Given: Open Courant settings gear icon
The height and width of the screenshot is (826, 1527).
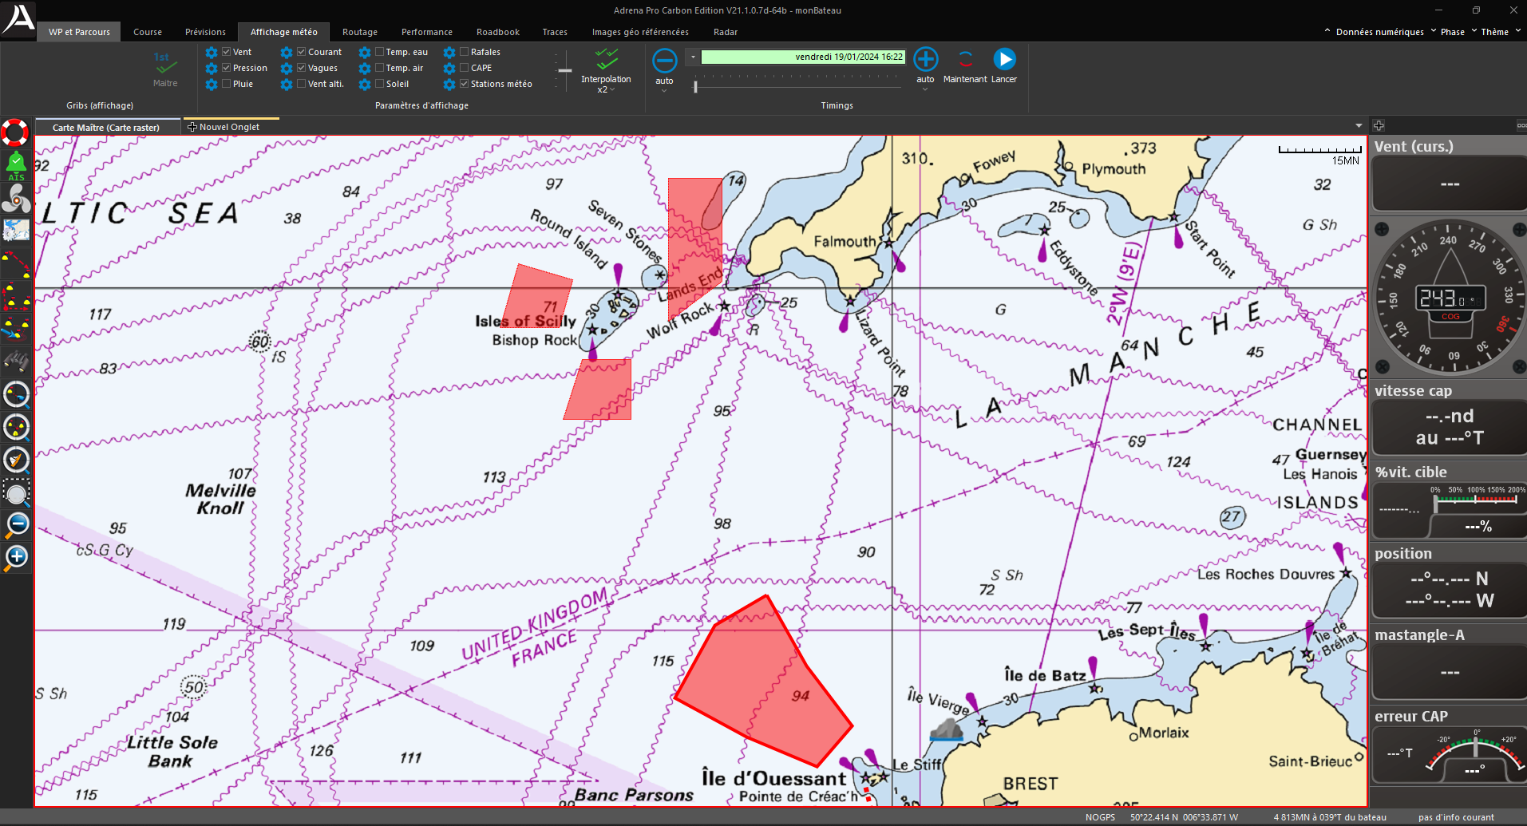Looking at the screenshot, I should coord(287,53).
